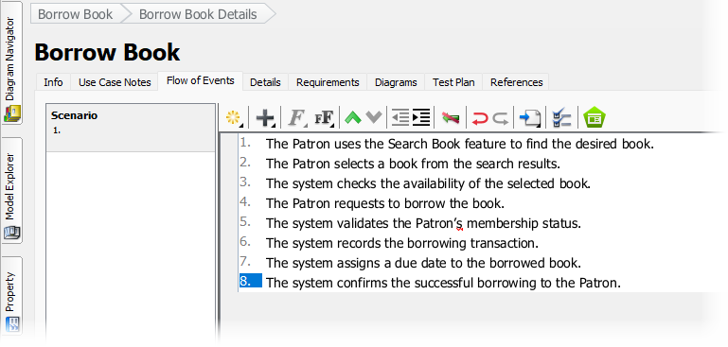The height and width of the screenshot is (347, 728).
Task: Click the red-slashed green arrow icon
Action: pos(451,118)
